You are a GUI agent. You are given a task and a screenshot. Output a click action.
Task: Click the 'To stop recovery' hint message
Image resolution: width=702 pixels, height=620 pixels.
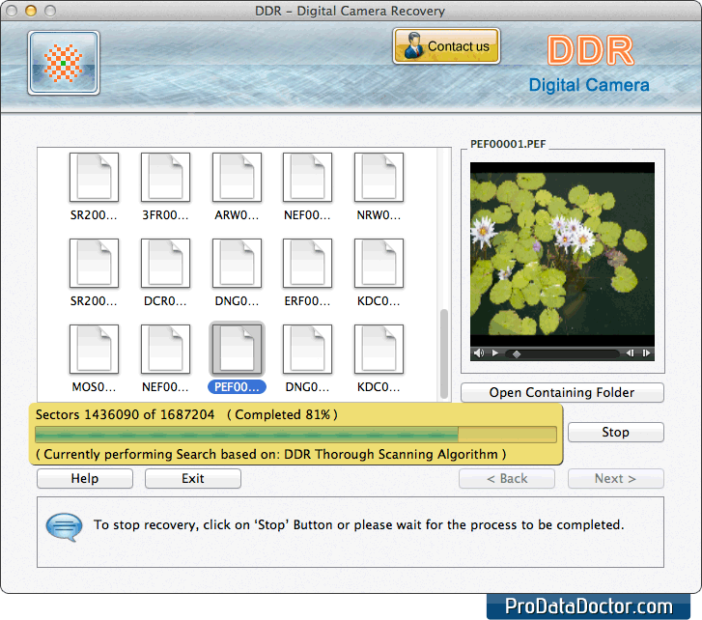(x=358, y=524)
